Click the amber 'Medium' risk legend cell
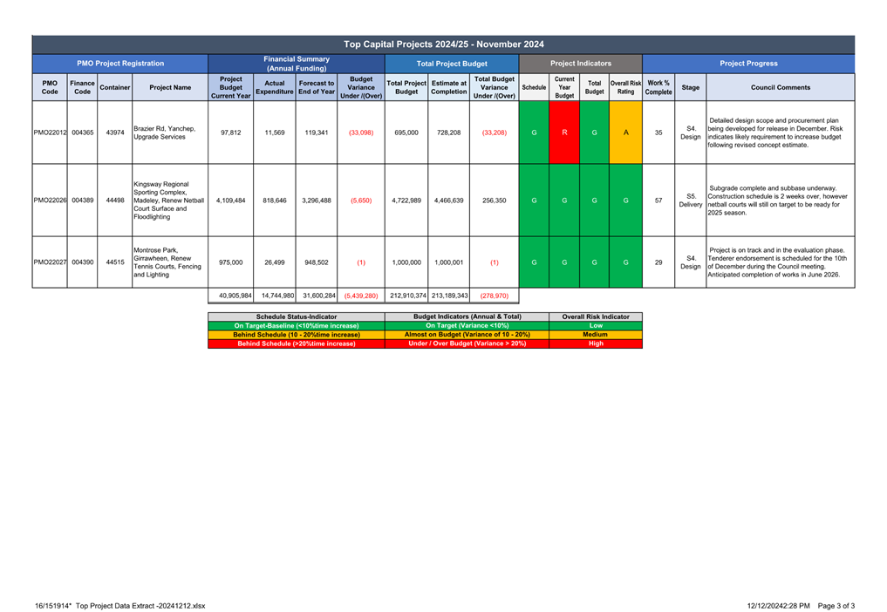Screen dimensions: 887x612 tap(596, 335)
